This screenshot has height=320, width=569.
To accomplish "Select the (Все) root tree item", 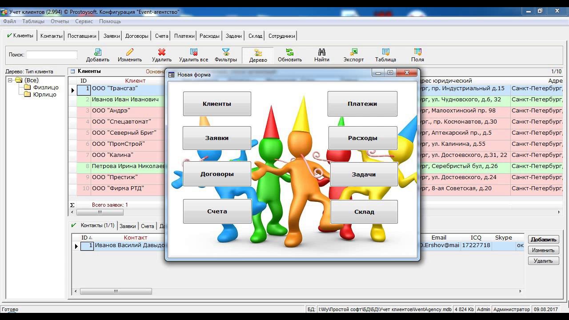I will (31, 80).
